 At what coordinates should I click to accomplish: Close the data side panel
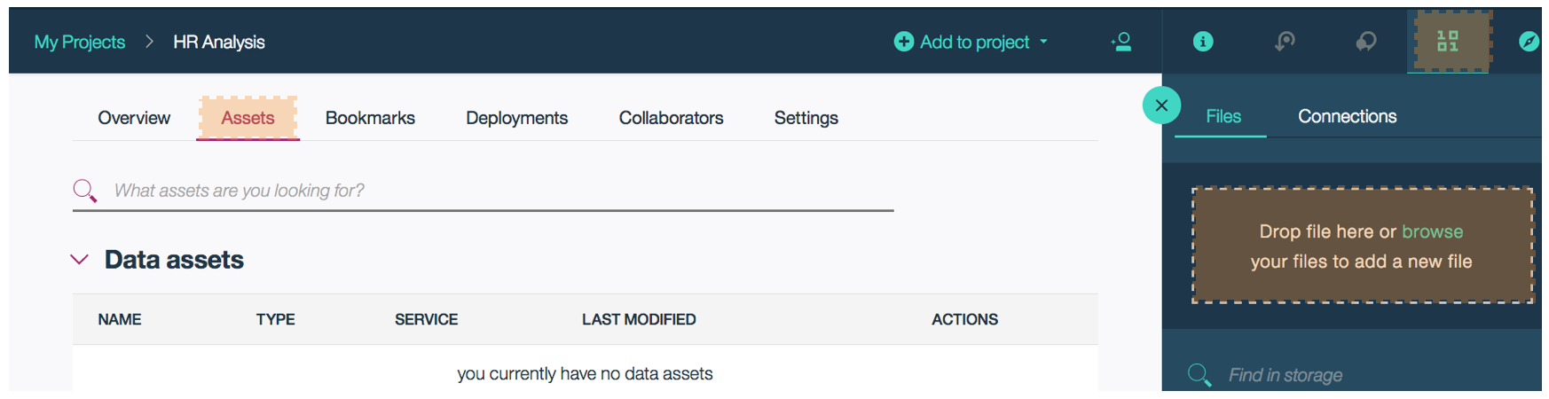1161,106
